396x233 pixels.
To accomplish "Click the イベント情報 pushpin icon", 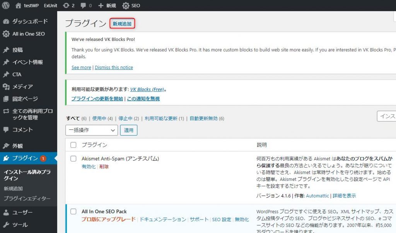I will pos(6,62).
